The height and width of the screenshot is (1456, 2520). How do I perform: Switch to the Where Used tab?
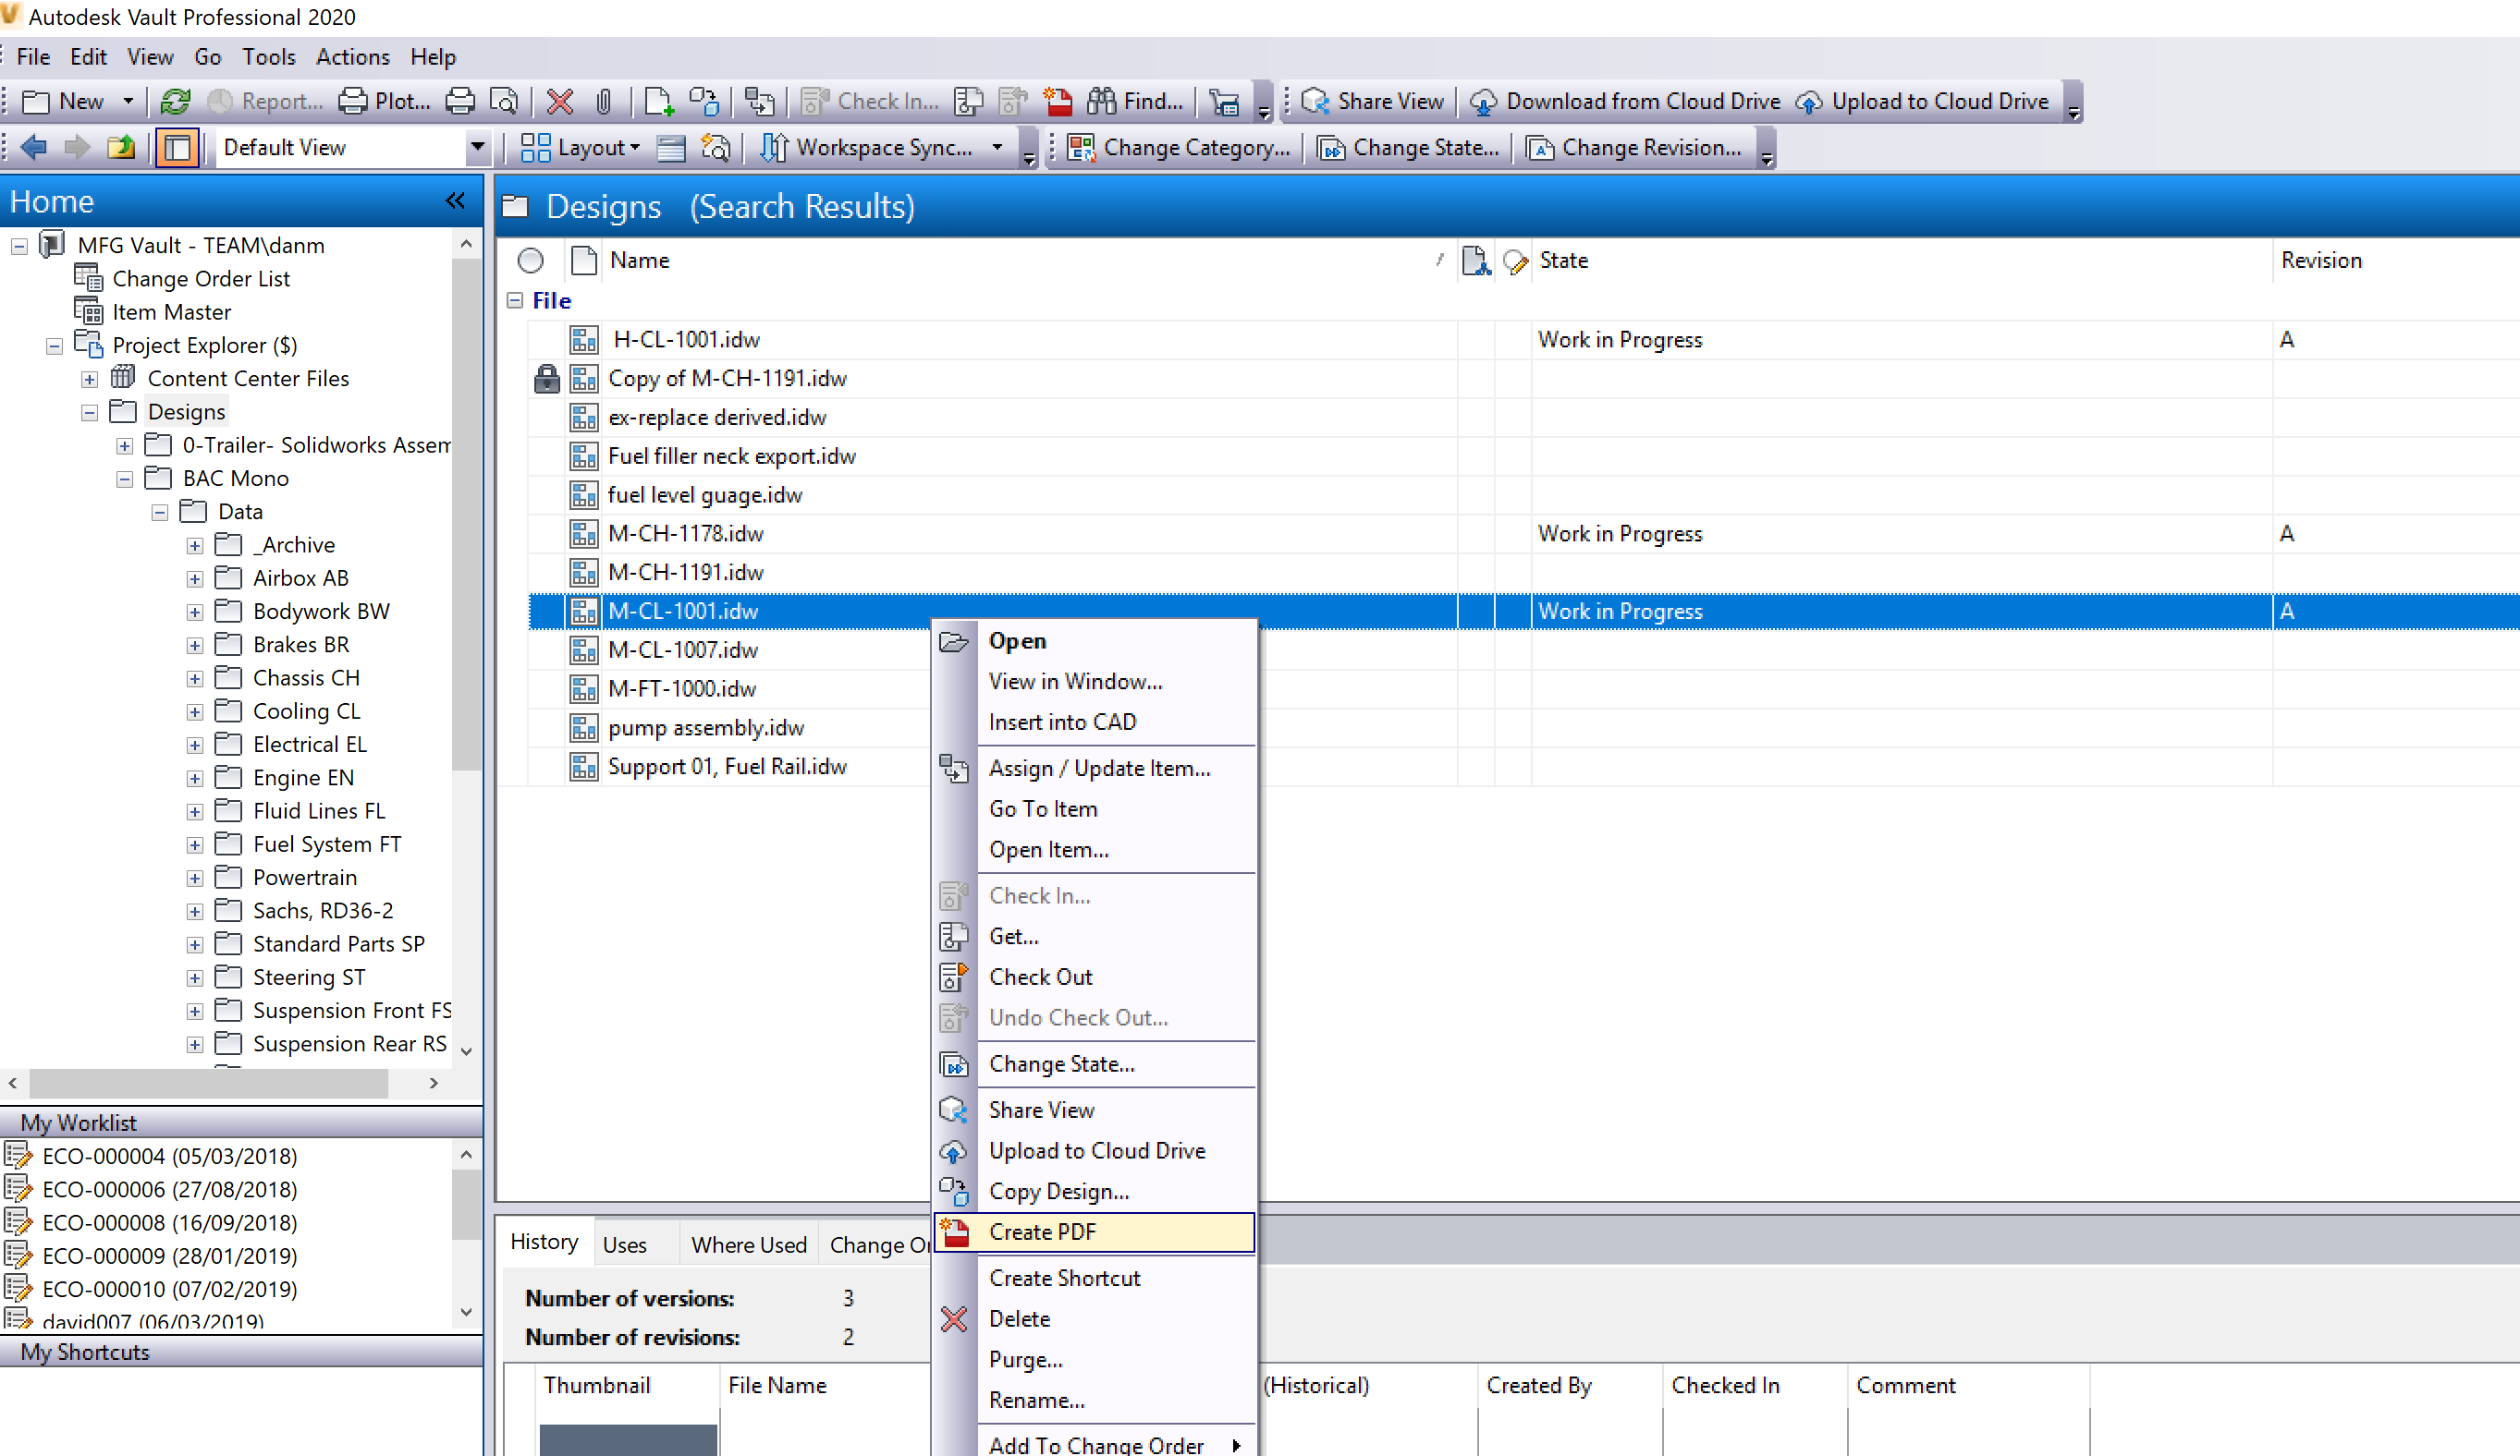749,1245
